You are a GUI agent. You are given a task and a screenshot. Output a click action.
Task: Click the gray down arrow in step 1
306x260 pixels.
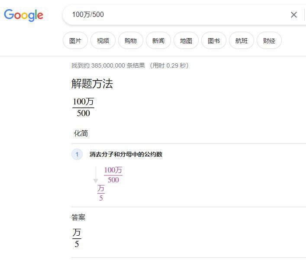(96, 175)
